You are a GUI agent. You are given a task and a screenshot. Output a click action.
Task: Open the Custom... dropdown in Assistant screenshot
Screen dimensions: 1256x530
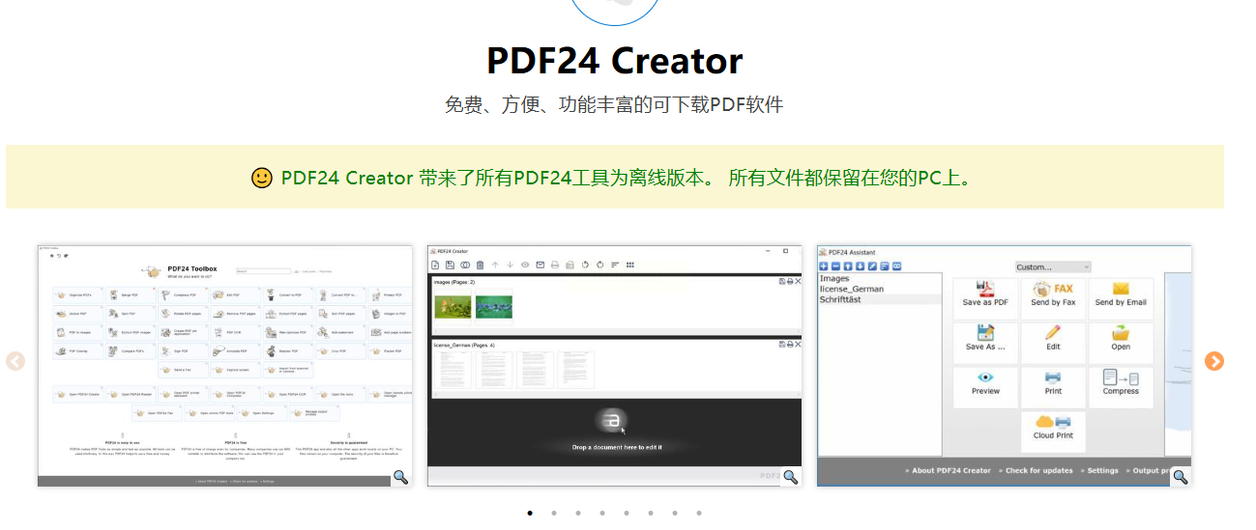(x=1053, y=266)
